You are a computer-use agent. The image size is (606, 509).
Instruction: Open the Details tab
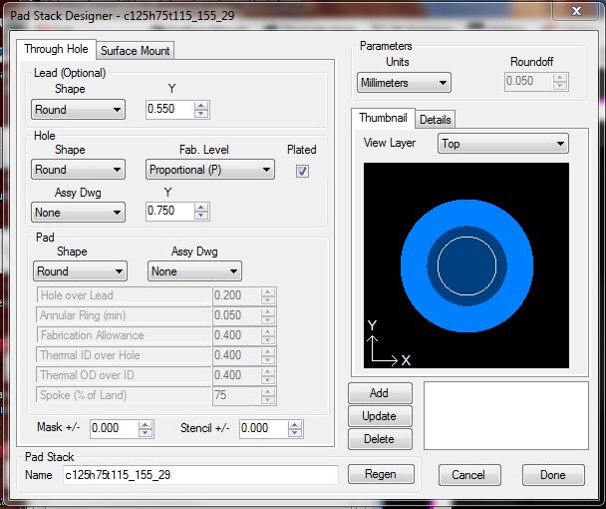click(435, 120)
